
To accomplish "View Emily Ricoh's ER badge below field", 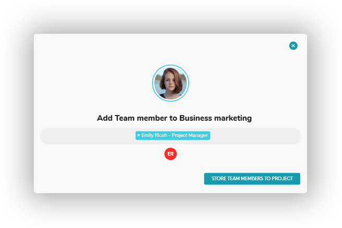I will [x=170, y=154].
